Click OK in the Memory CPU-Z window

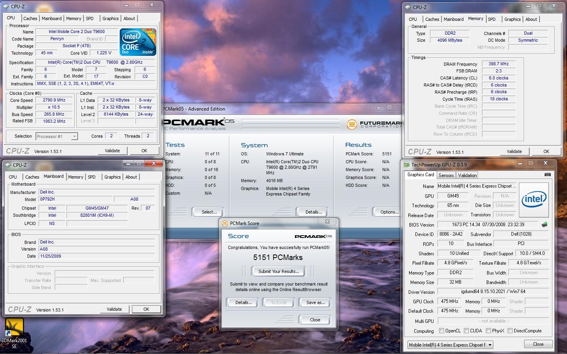(546, 151)
